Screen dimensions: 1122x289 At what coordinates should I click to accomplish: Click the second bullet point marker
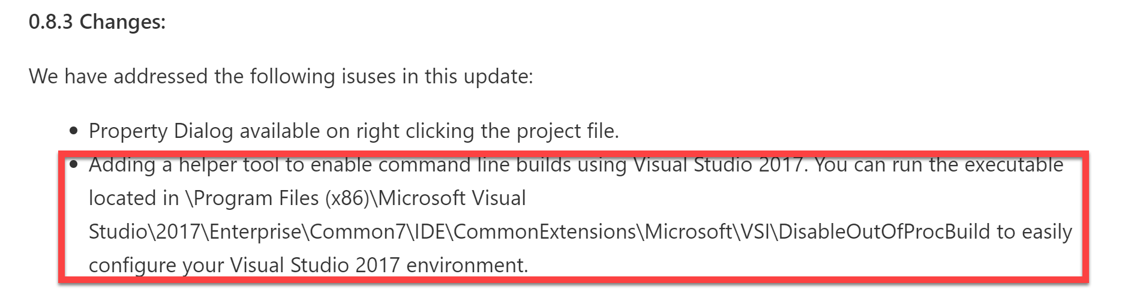[x=74, y=164]
